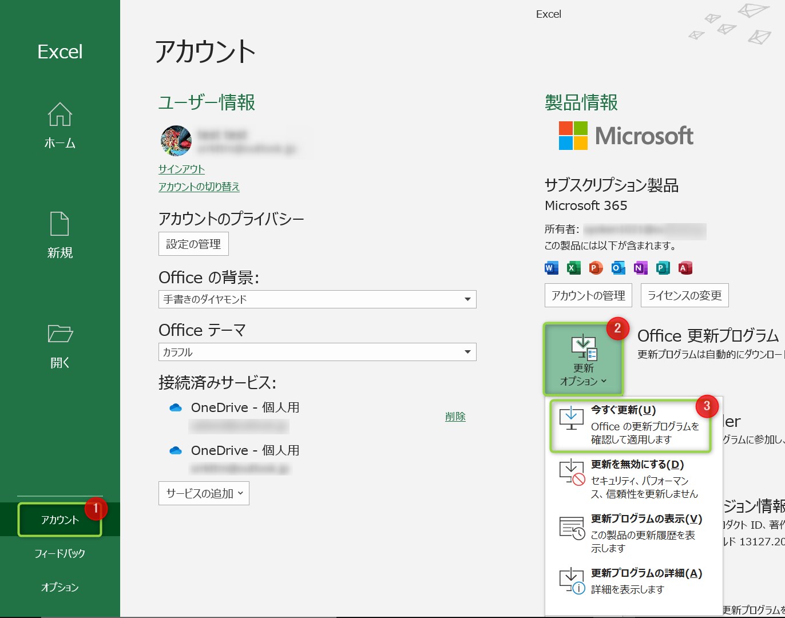The image size is (785, 618).
Task: Click the Access app icon
Action: 685,267
